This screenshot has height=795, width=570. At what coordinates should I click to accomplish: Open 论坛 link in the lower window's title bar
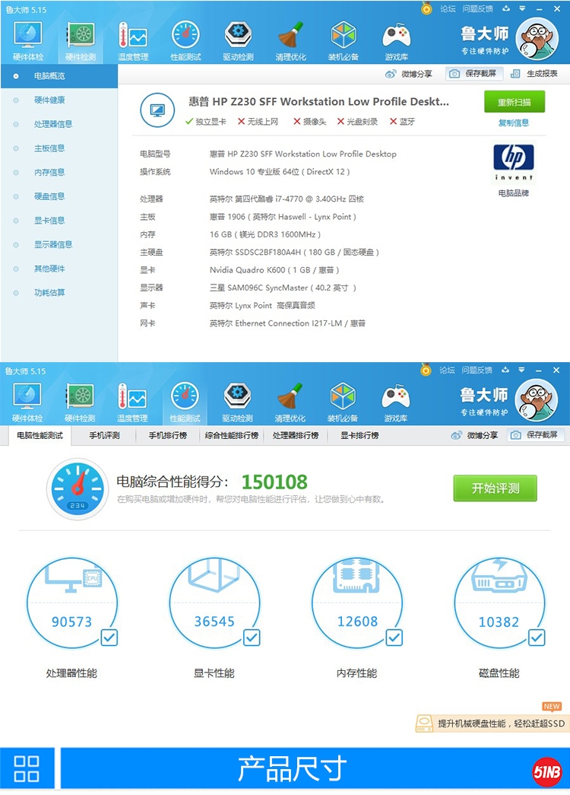coord(448,370)
